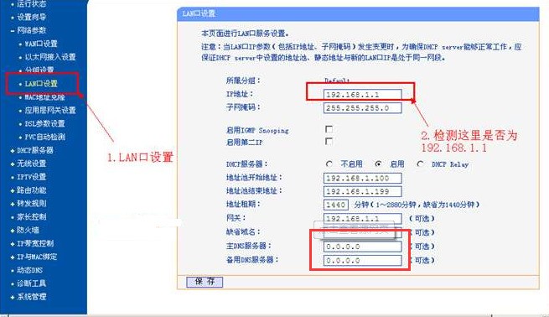Click the IP地址 field showing 192.168.1.1
This screenshot has height=317, width=549.
click(362, 95)
